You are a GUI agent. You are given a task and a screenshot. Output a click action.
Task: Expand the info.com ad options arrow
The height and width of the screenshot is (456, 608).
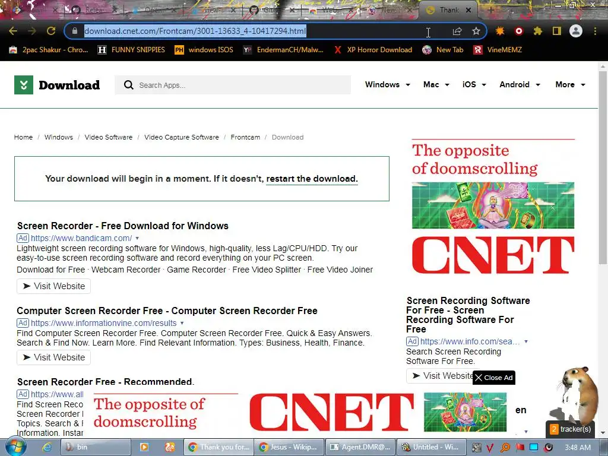pos(526,341)
